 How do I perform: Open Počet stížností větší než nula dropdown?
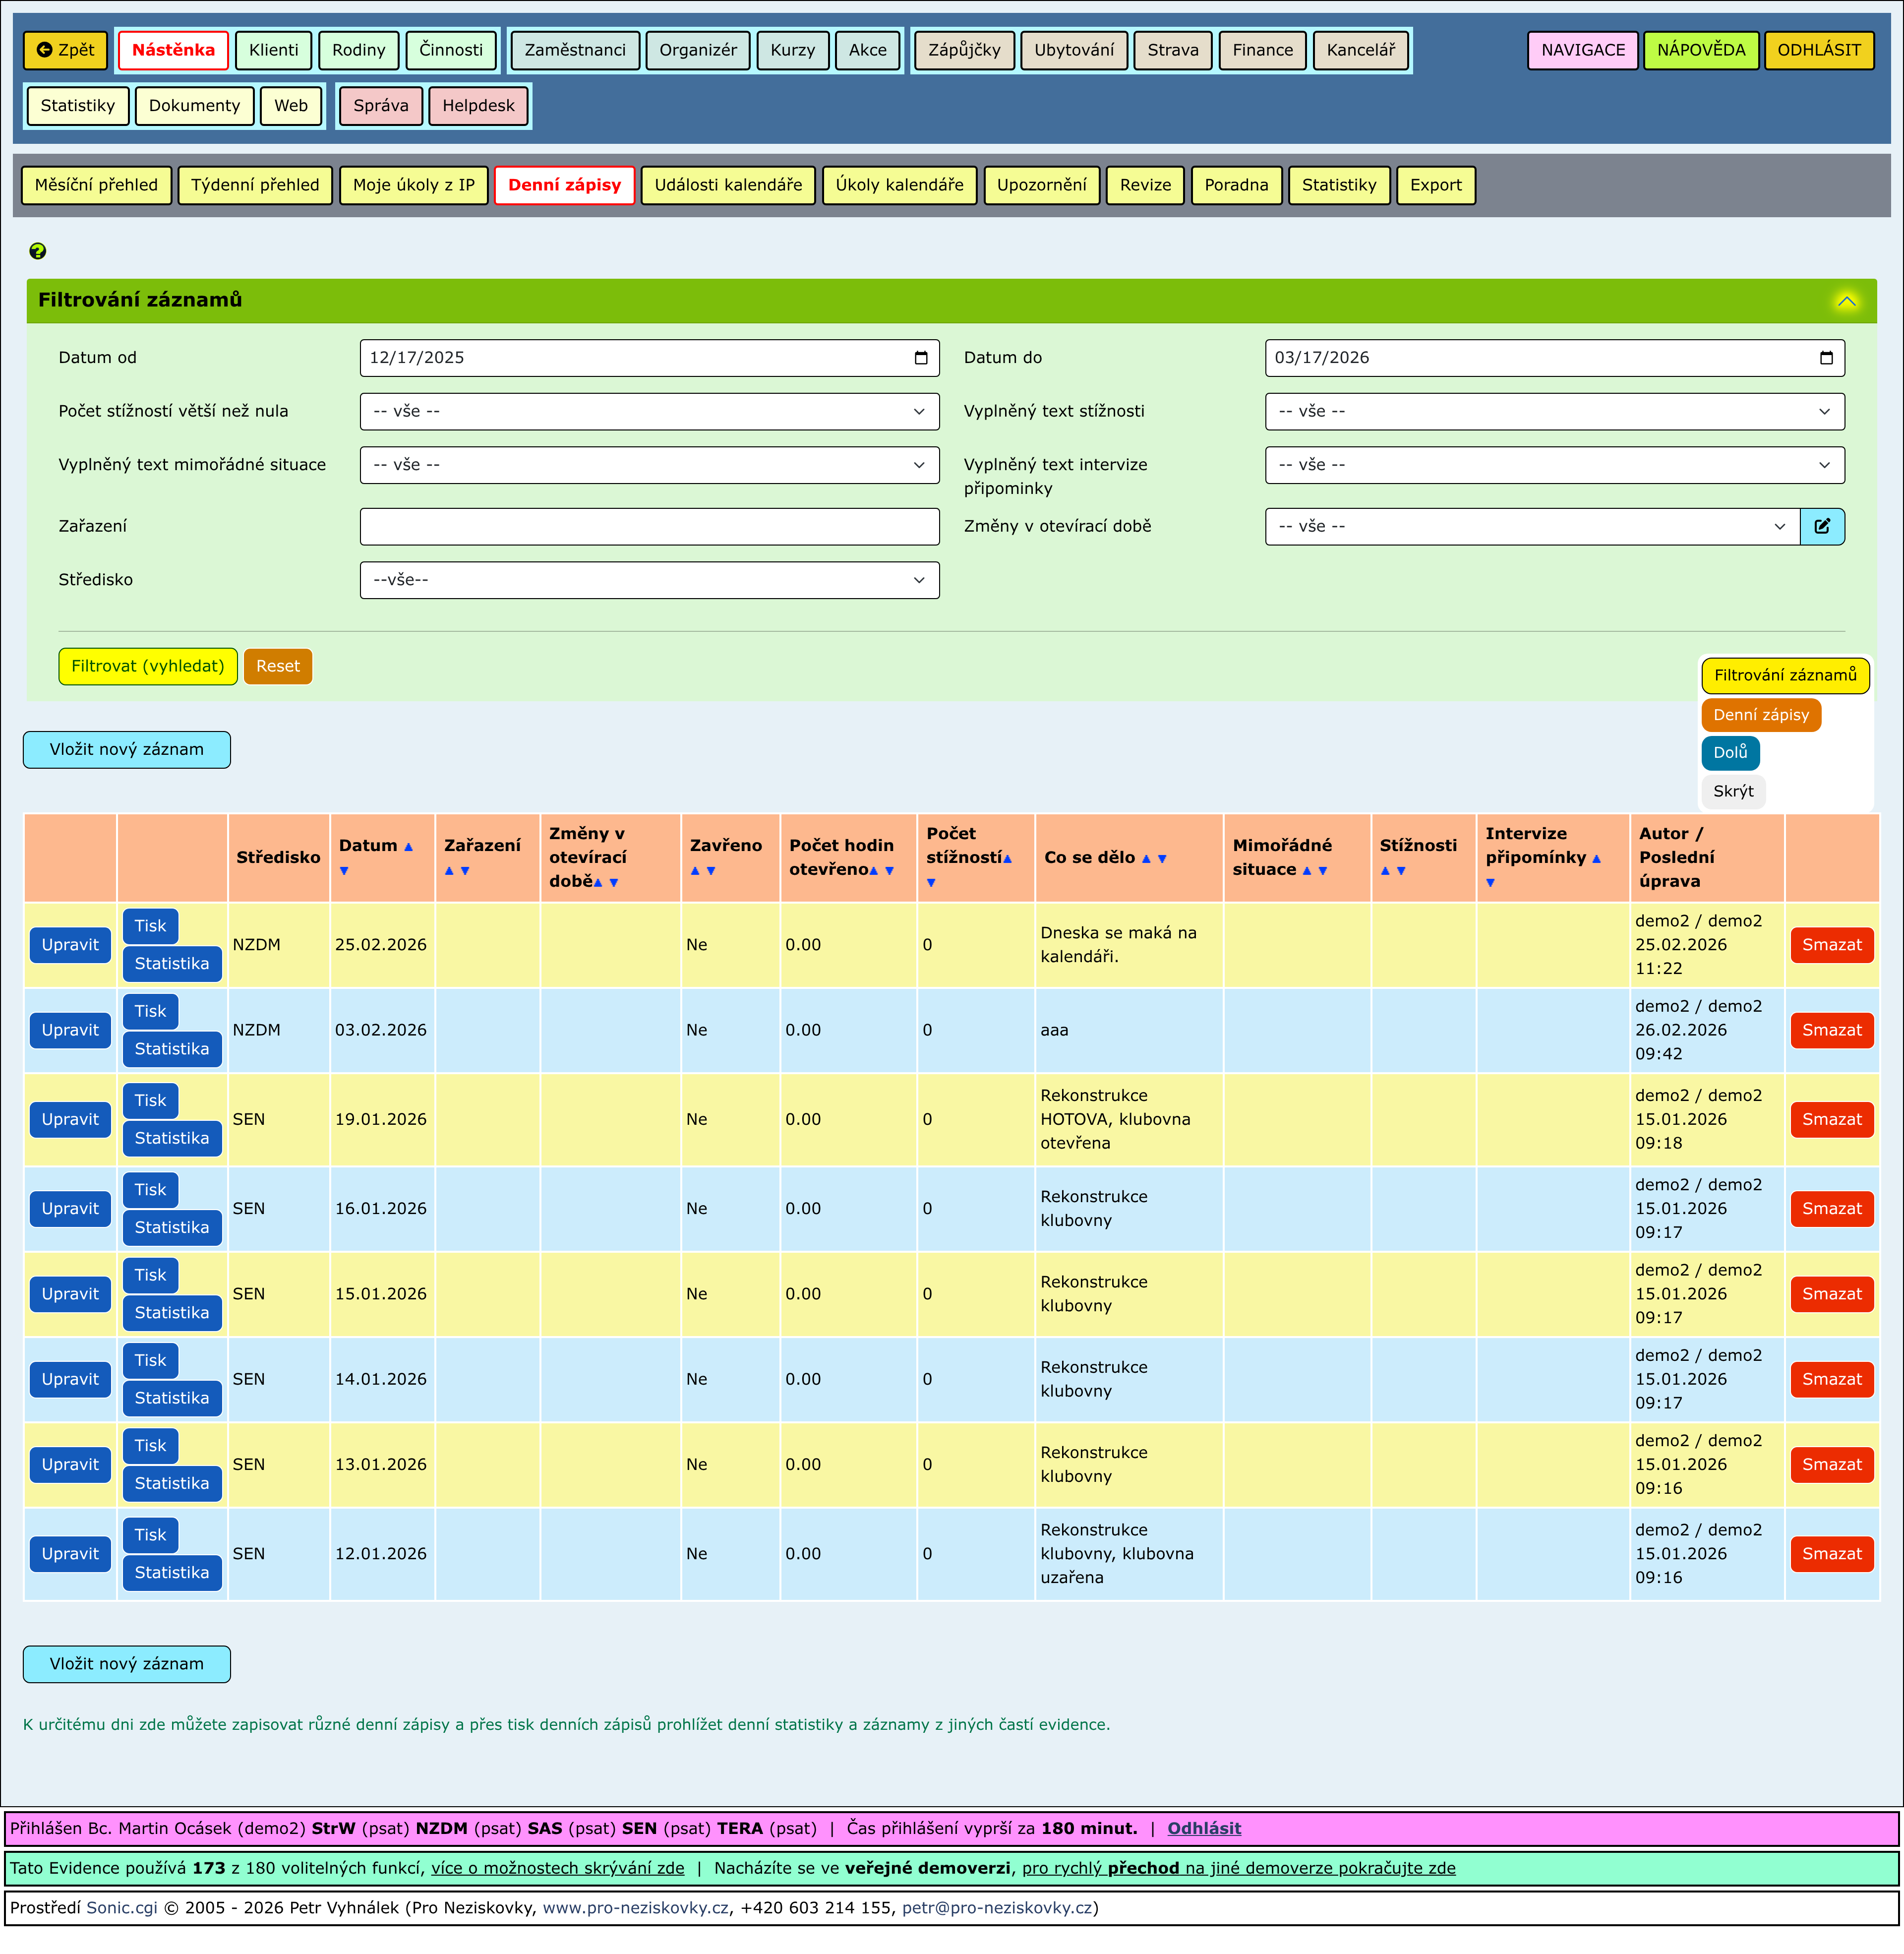(x=649, y=411)
